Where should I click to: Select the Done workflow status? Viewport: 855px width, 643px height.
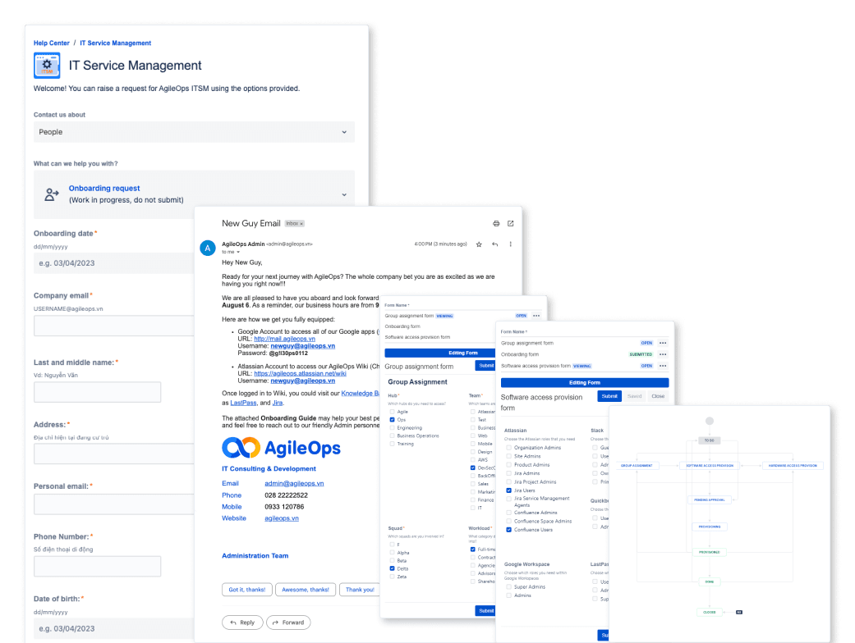710,581
